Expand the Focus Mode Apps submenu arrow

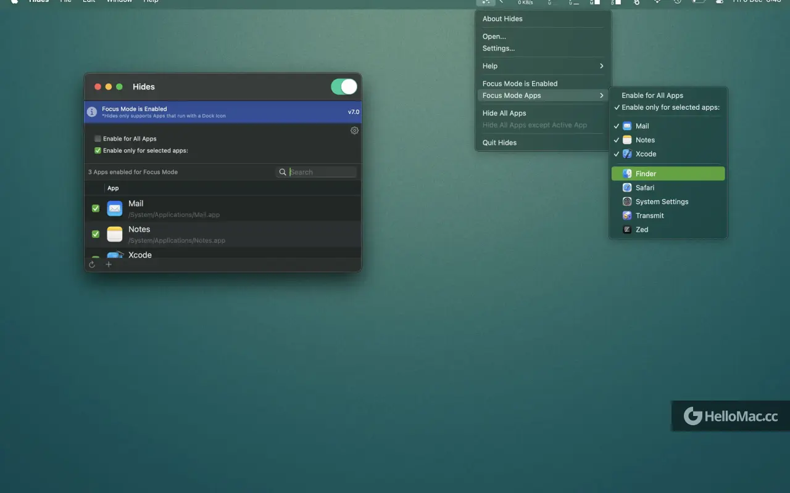[x=601, y=96]
